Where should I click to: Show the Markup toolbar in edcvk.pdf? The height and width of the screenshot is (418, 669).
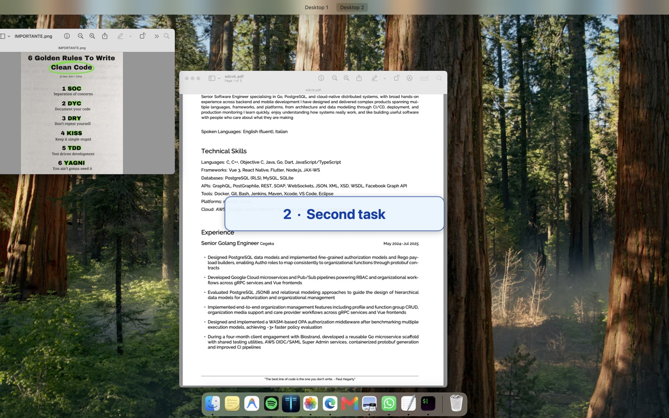tap(410, 78)
